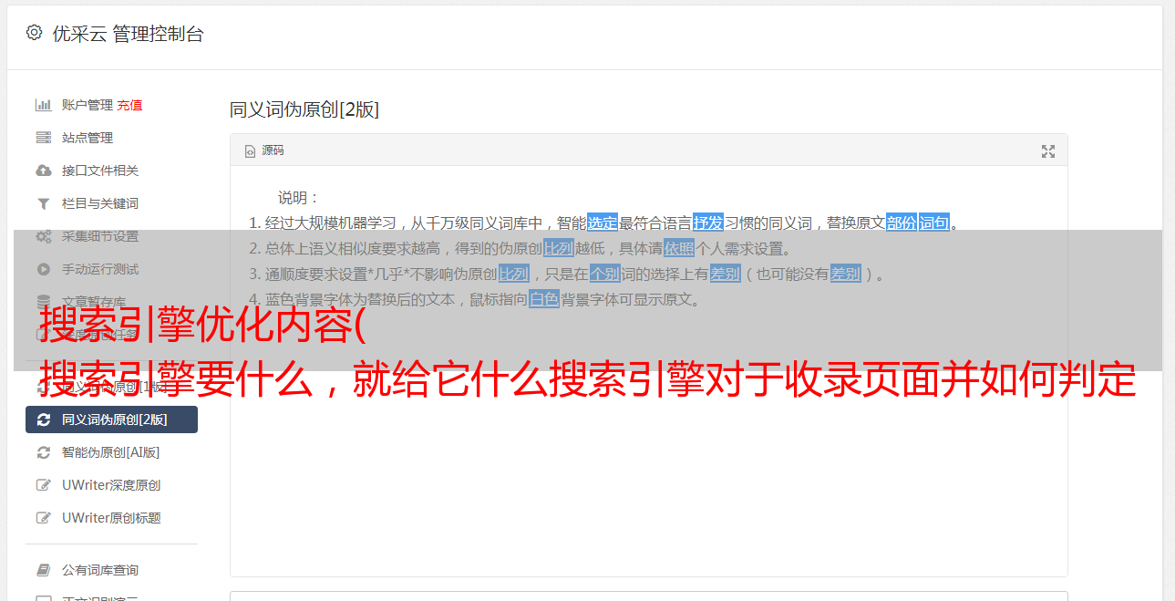The image size is (1175, 601).
Task: Click the 栏目与关键词 filter icon
Action: [43, 203]
